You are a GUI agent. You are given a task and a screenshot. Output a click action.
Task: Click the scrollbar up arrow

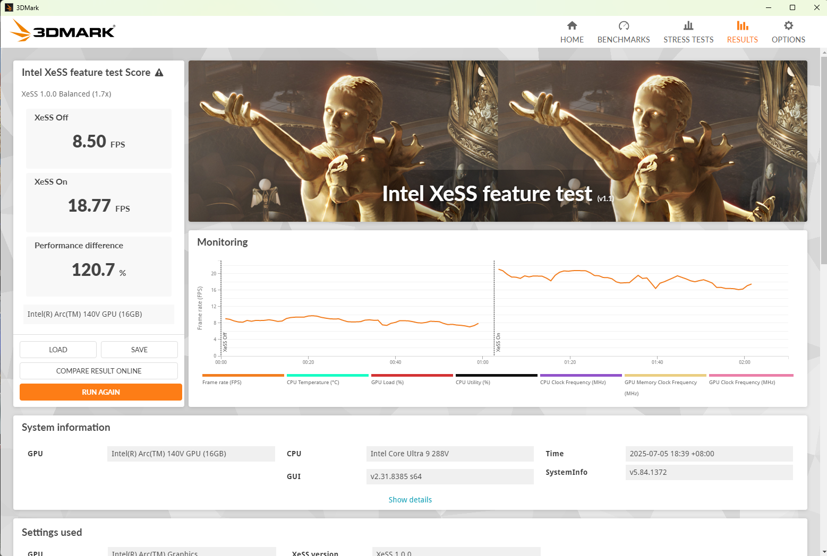[x=824, y=52]
